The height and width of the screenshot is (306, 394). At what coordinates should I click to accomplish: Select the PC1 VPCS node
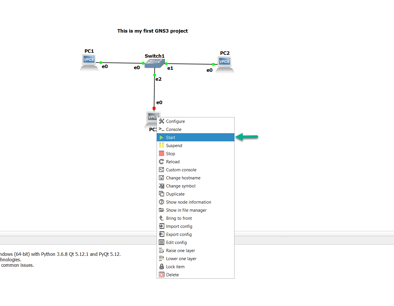pos(89,62)
